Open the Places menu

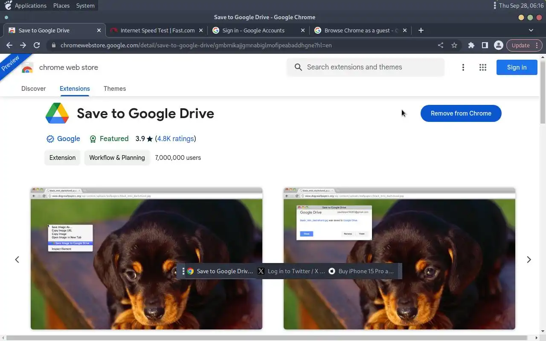click(x=61, y=6)
